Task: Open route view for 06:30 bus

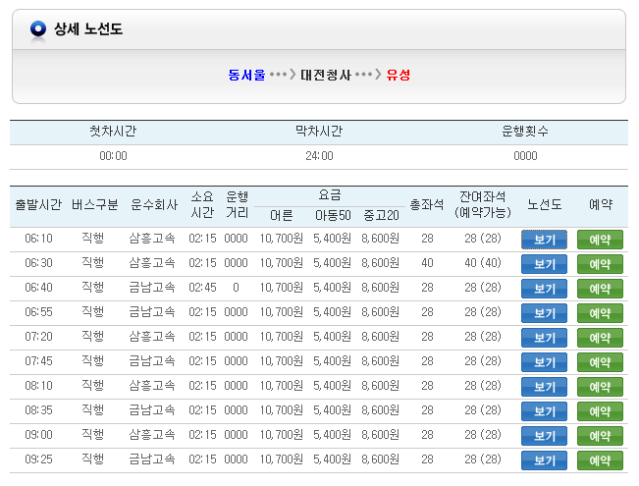Action: coord(544,264)
